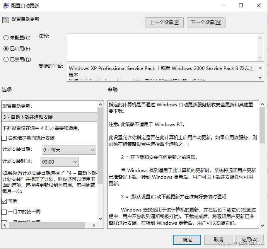Viewport: 268px width, 249px height.
Task: Click up arrow of 注释 box scrollbar
Action: 260,38
